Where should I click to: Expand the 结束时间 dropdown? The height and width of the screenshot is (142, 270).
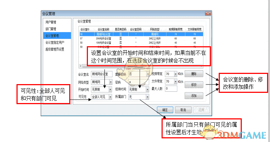148,89
